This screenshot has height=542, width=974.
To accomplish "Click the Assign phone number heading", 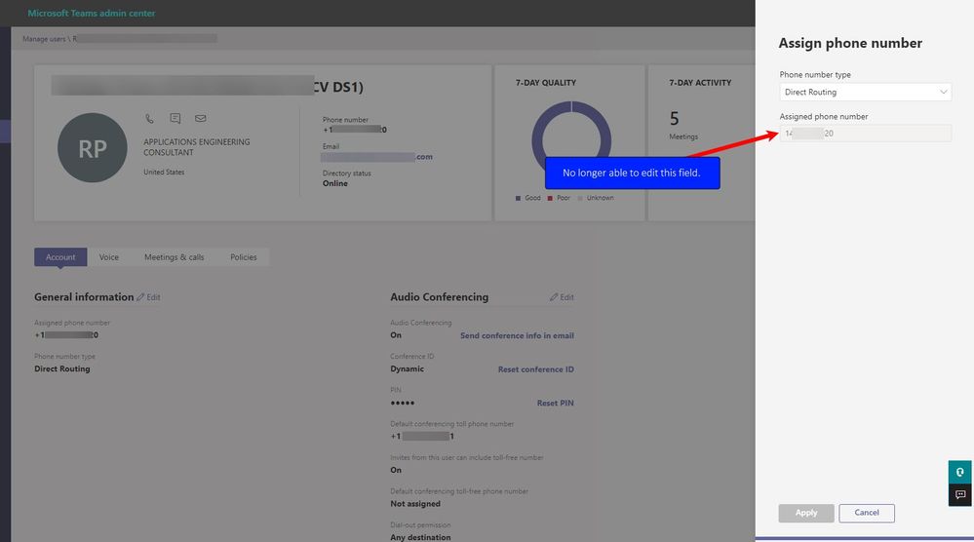I will pyautogui.click(x=850, y=43).
